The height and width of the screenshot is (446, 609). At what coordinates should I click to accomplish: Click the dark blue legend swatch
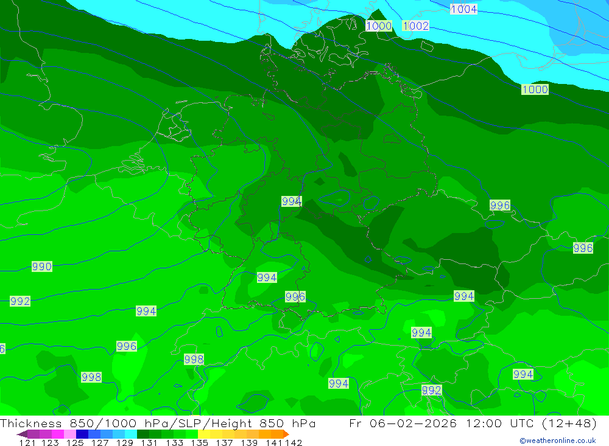(x=82, y=434)
